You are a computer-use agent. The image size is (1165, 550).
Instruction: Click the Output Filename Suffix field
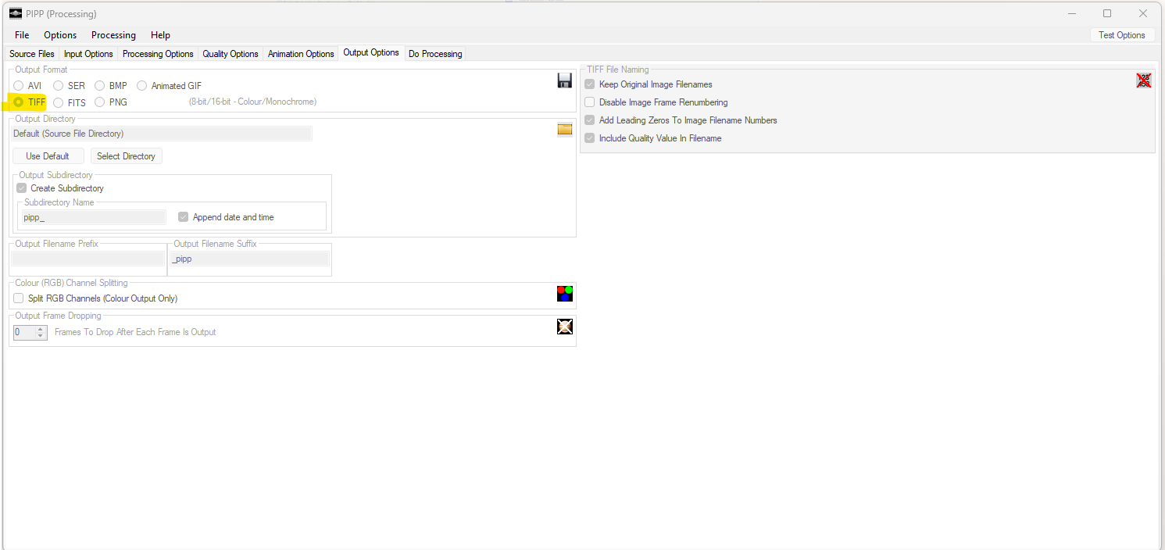click(249, 259)
